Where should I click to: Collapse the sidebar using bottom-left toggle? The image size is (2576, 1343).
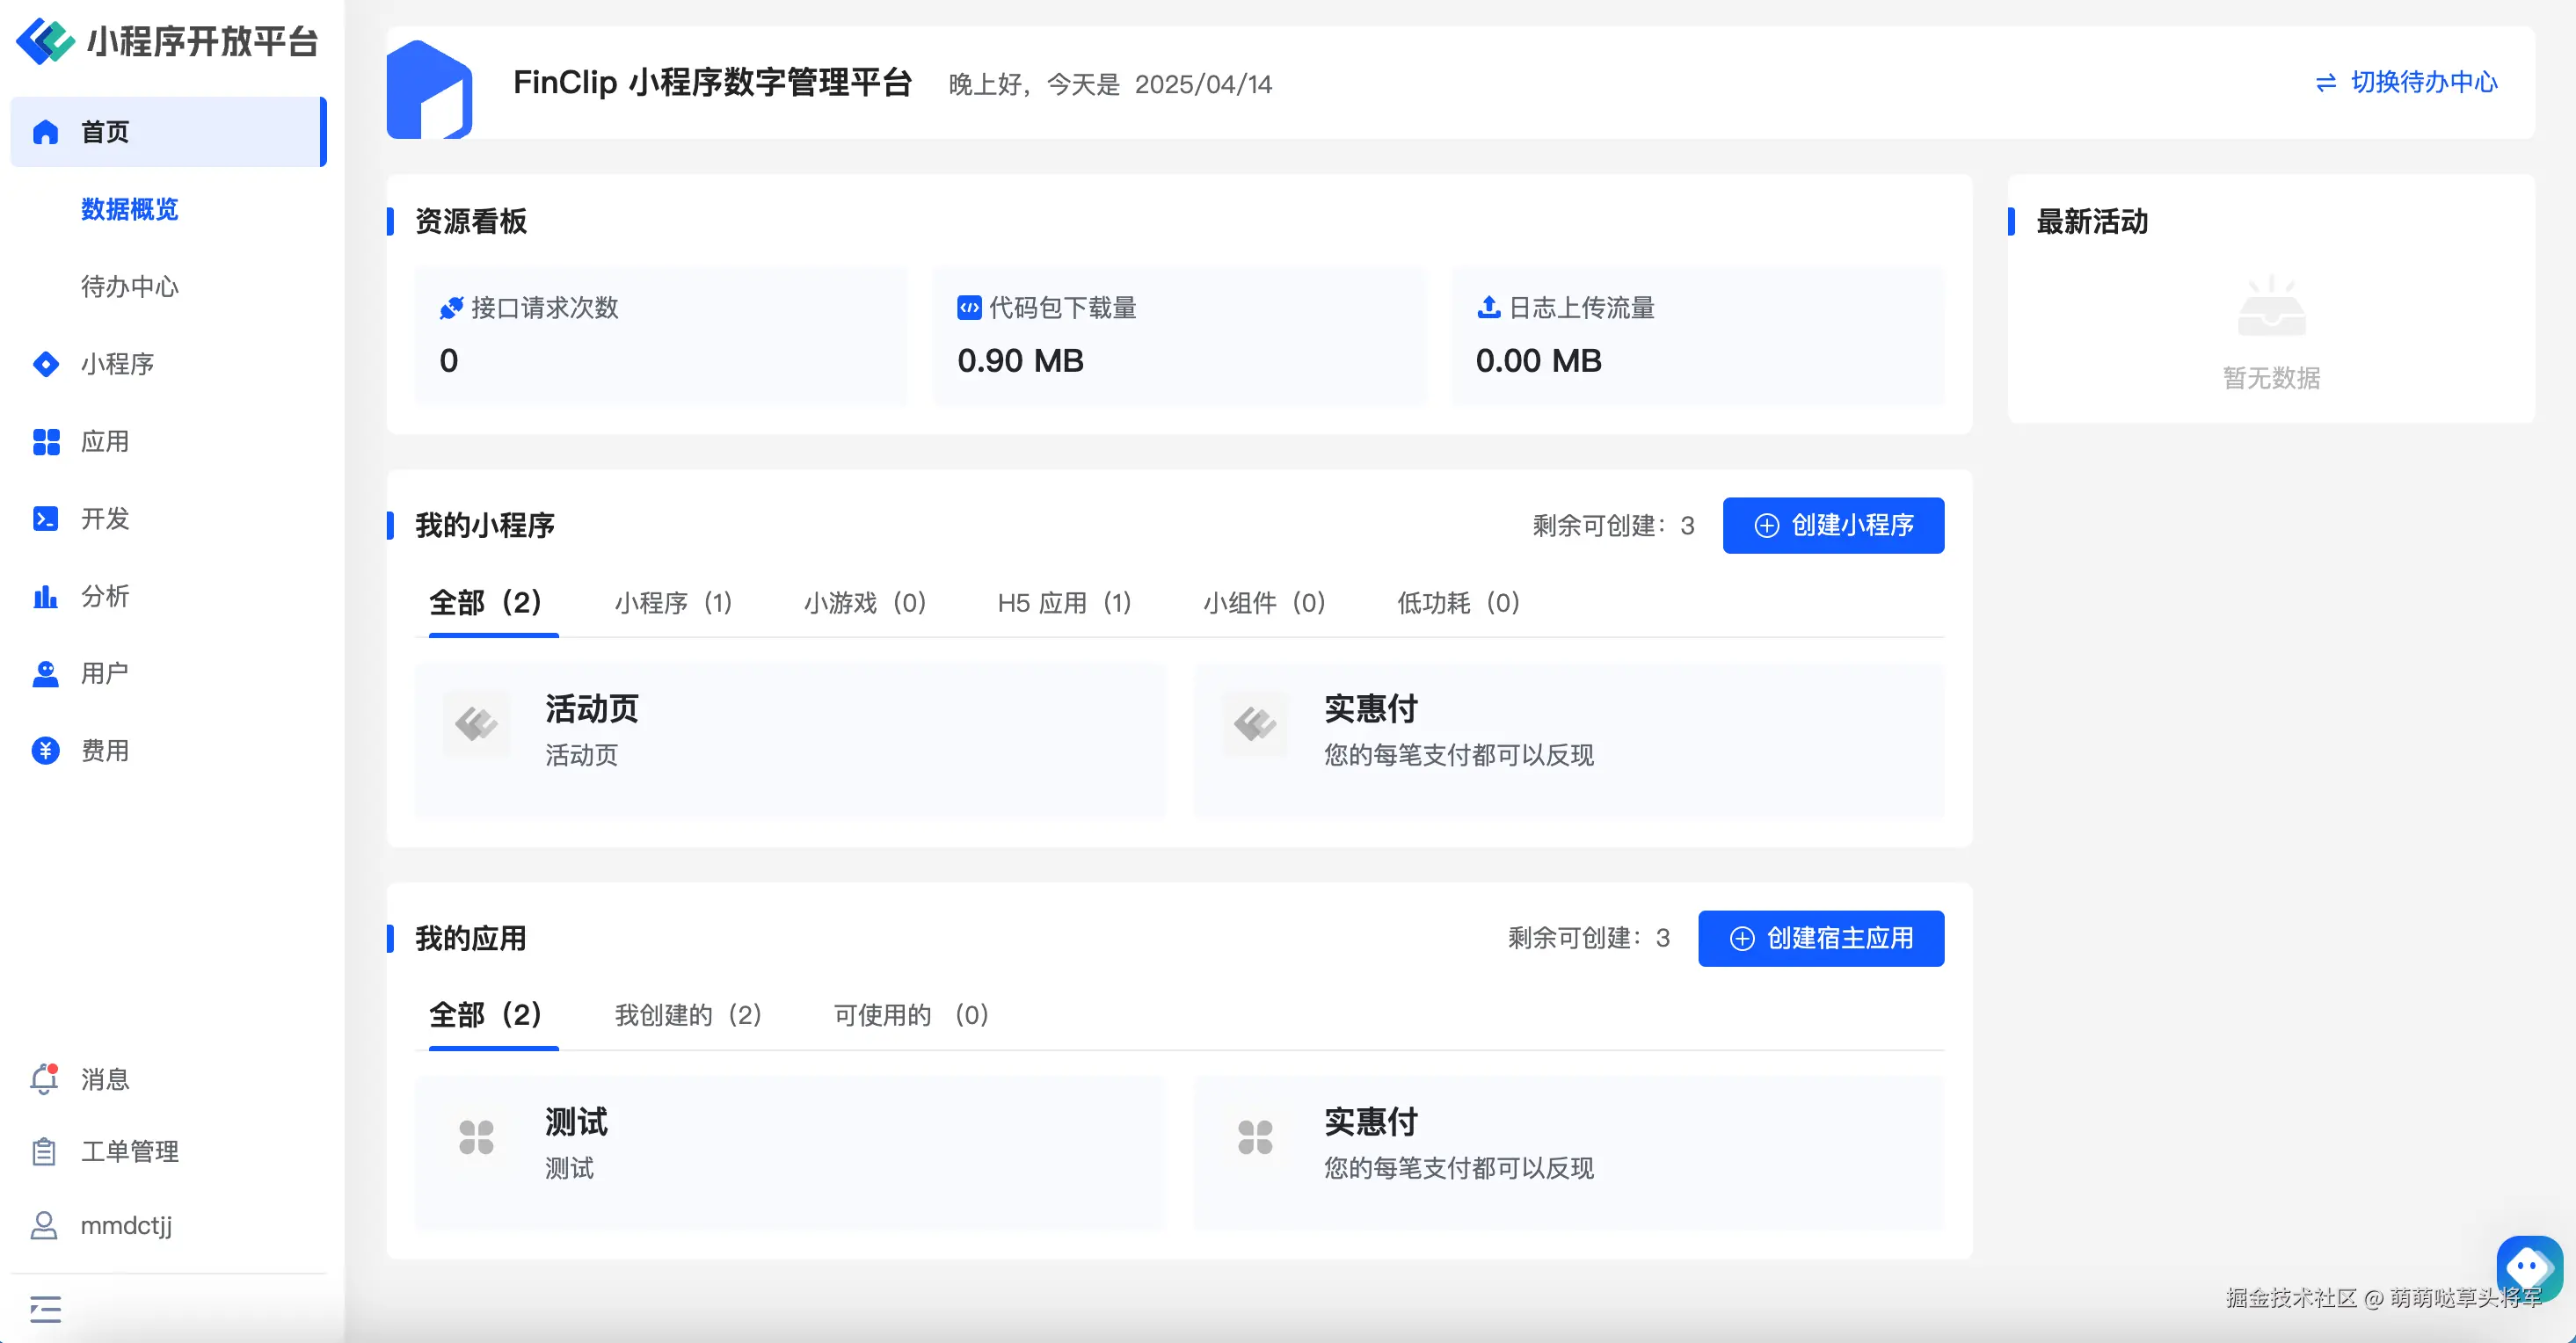(x=44, y=1308)
